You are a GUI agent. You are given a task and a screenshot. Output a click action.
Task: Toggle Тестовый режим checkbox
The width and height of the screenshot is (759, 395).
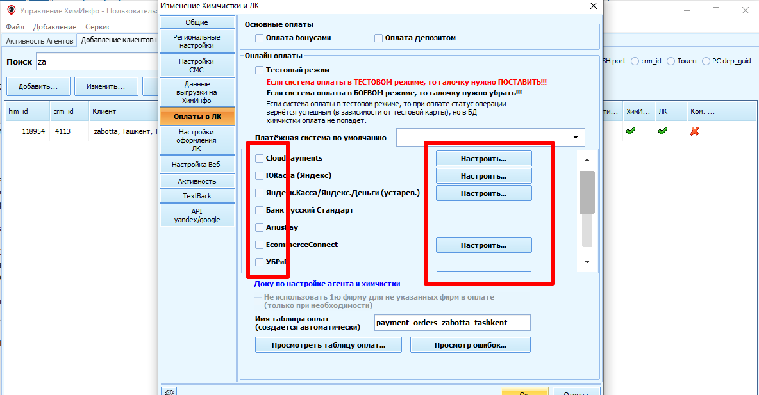coord(260,70)
